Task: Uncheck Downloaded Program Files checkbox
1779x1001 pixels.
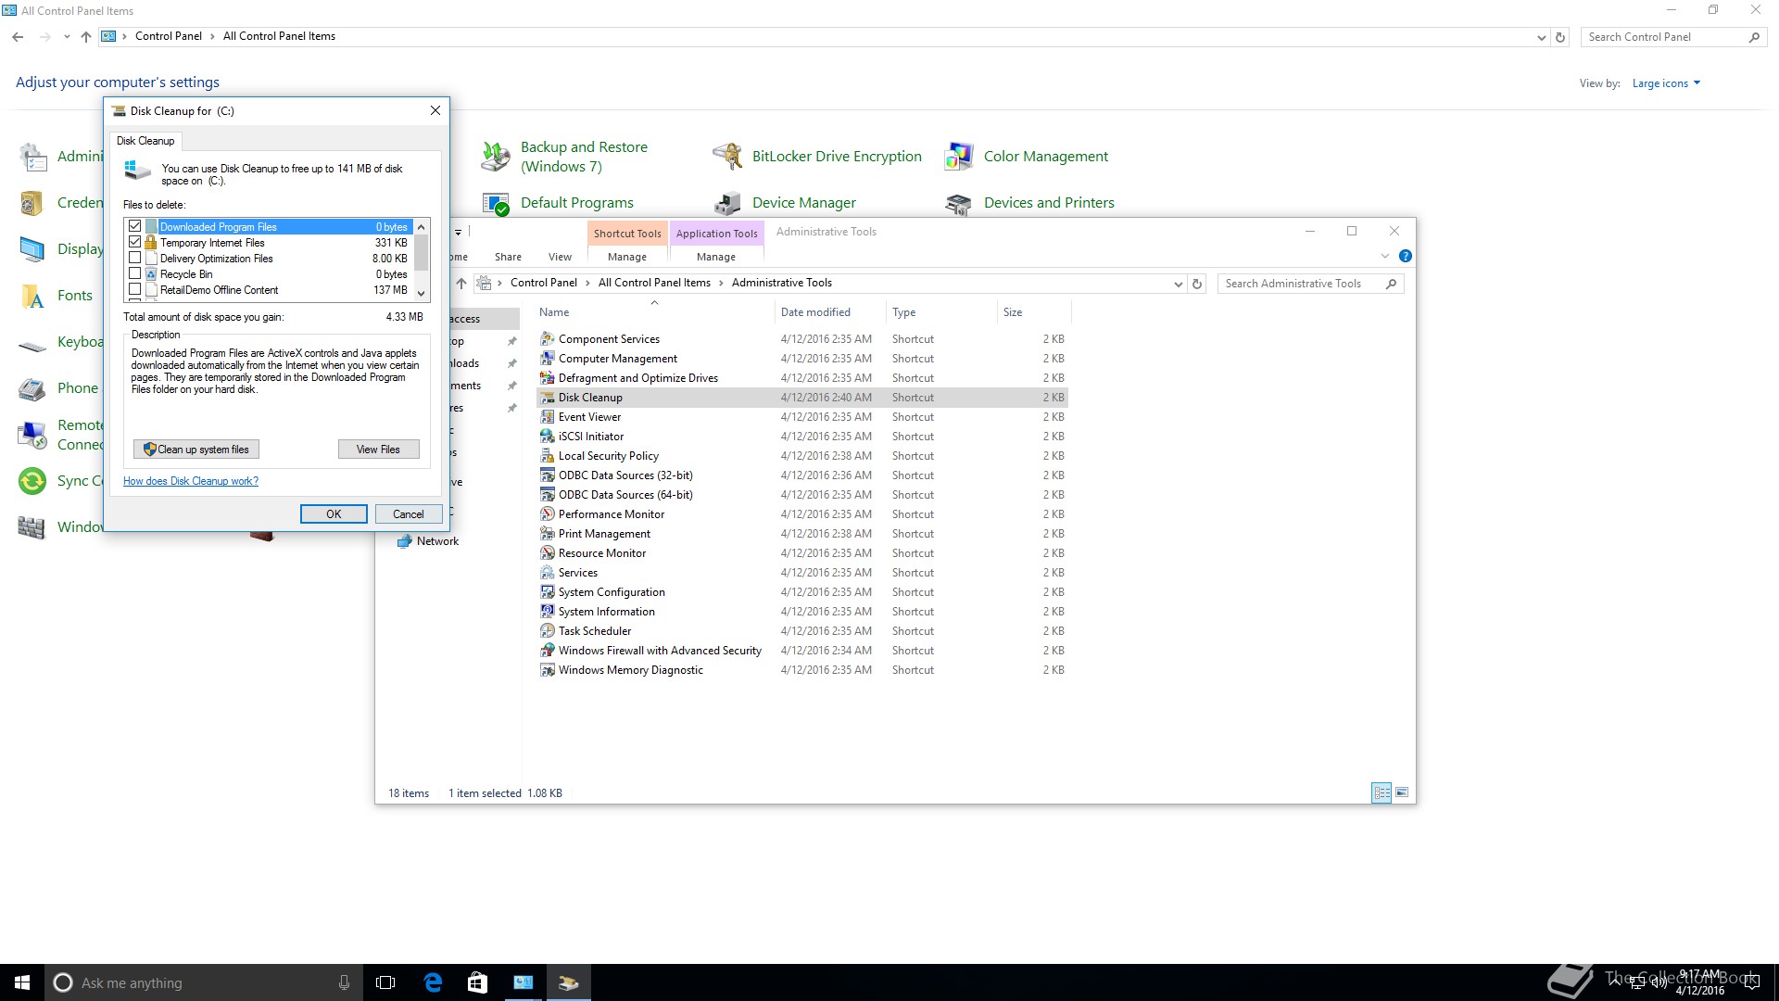Action: (x=135, y=226)
